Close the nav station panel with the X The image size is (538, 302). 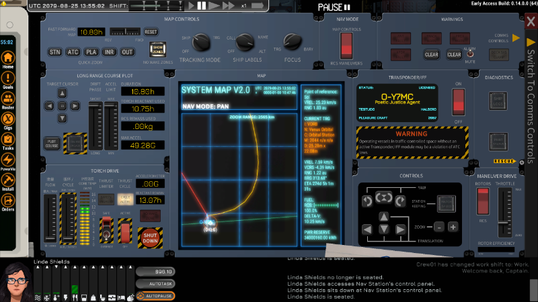[x=531, y=21]
